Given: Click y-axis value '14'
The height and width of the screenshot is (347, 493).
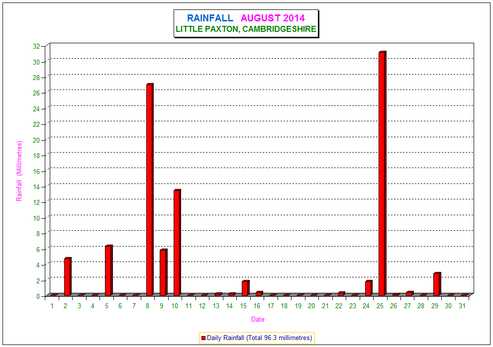Looking at the screenshot, I should [36, 187].
